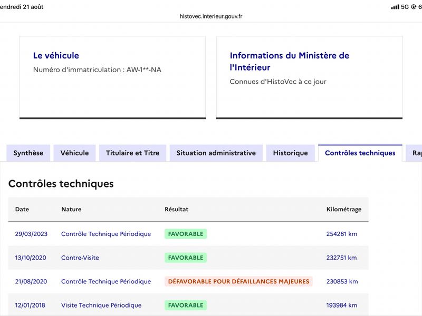422x316 pixels.
Task: Tap the cellular signal strength icon
Action: pos(395,7)
